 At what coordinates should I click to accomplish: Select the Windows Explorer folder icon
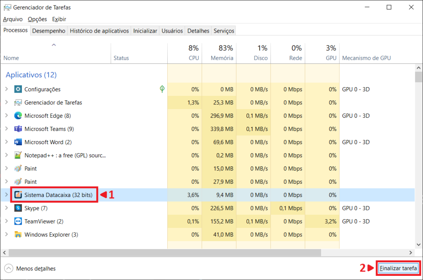coord(18,235)
